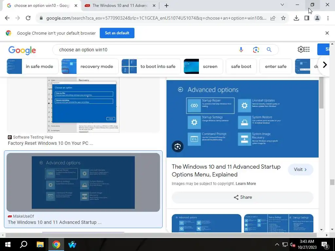Open the related Startup Settings thumbnail
Screen dimensions: 335x251
(x=279, y=223)
